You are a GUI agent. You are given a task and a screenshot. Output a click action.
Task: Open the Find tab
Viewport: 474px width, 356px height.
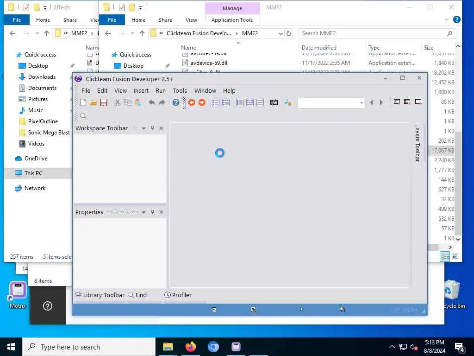point(137,295)
